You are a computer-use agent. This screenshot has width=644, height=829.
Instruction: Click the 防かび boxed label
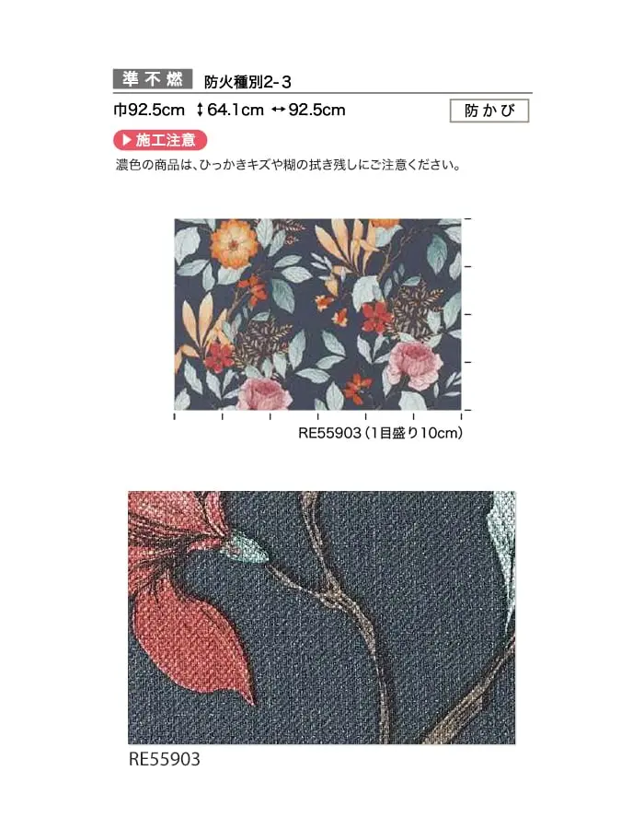[x=489, y=111]
